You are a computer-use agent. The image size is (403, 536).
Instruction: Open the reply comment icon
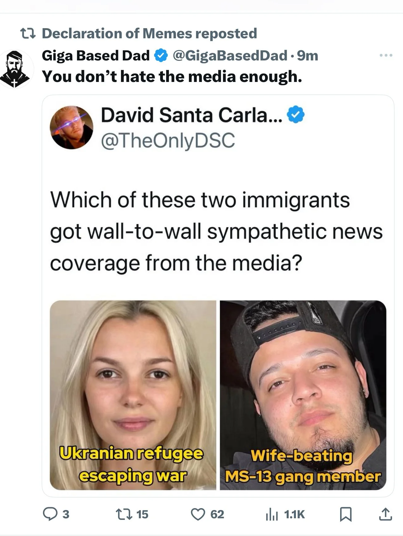click(50, 514)
